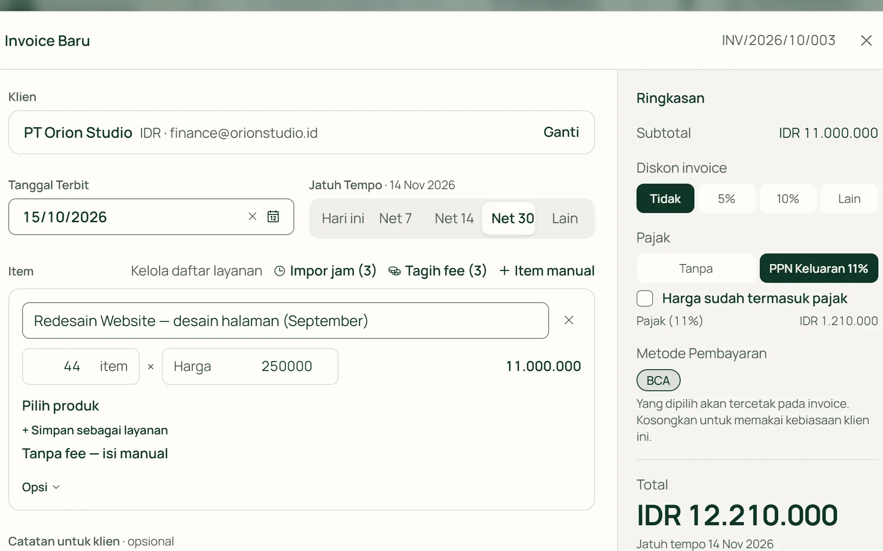The height and width of the screenshot is (551, 883).
Task: Click the Harga price field
Action: (250, 366)
